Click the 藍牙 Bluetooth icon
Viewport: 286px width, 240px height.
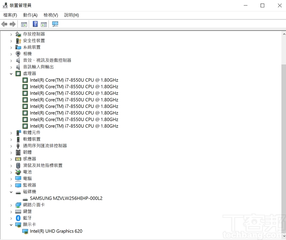pos(18,218)
